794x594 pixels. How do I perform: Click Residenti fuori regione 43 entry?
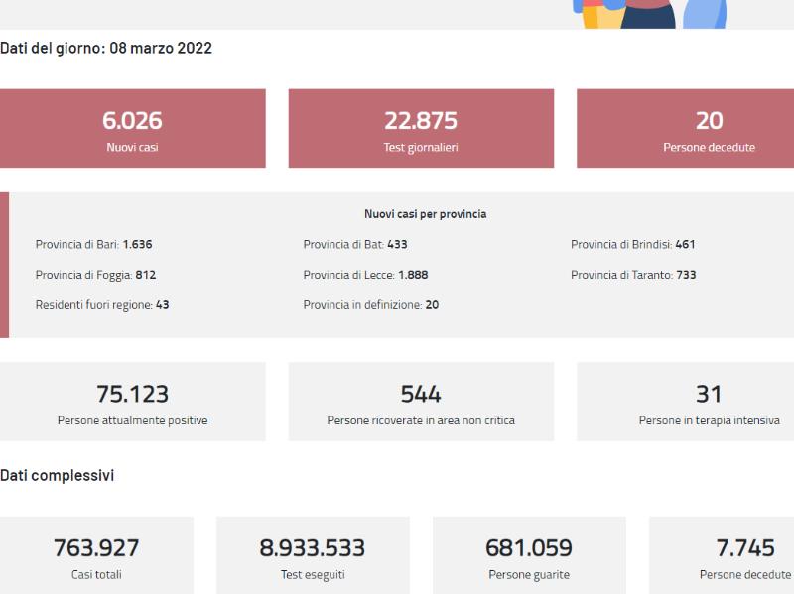point(102,305)
